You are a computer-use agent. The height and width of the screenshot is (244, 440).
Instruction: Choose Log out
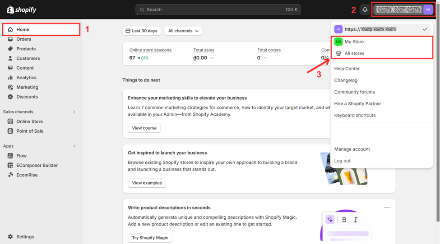(x=342, y=161)
